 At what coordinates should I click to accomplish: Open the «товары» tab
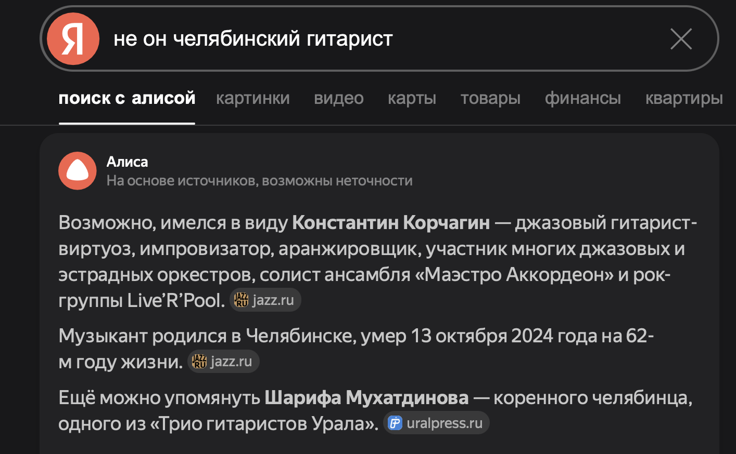490,98
